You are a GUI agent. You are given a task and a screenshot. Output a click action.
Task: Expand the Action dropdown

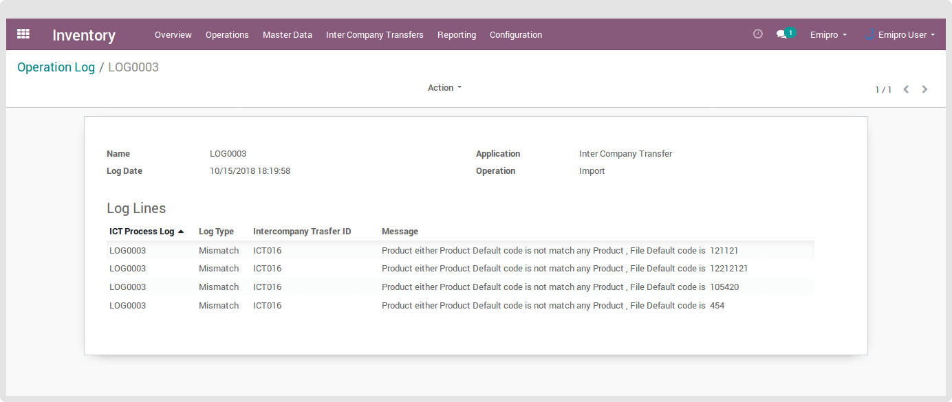coord(444,88)
